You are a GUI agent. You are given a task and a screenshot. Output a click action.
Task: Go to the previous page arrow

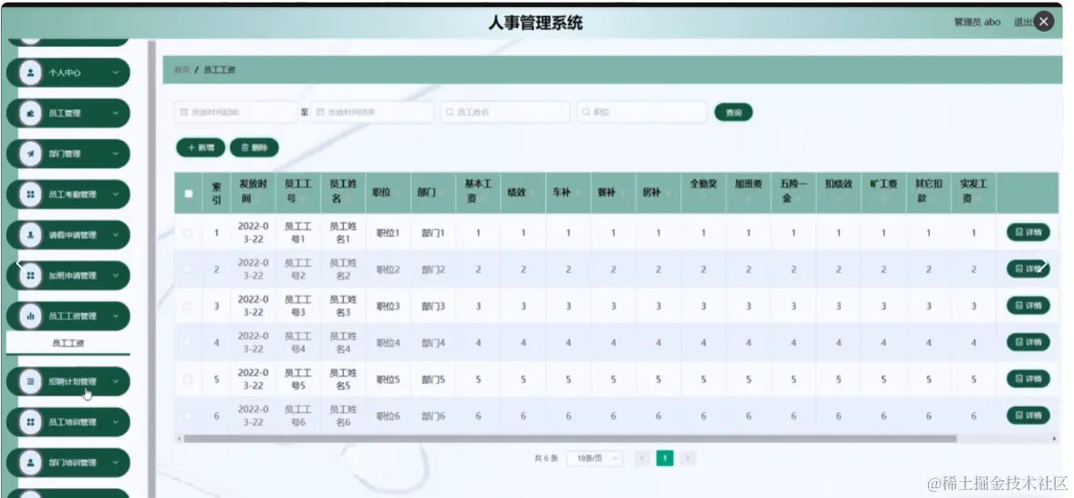click(x=643, y=458)
